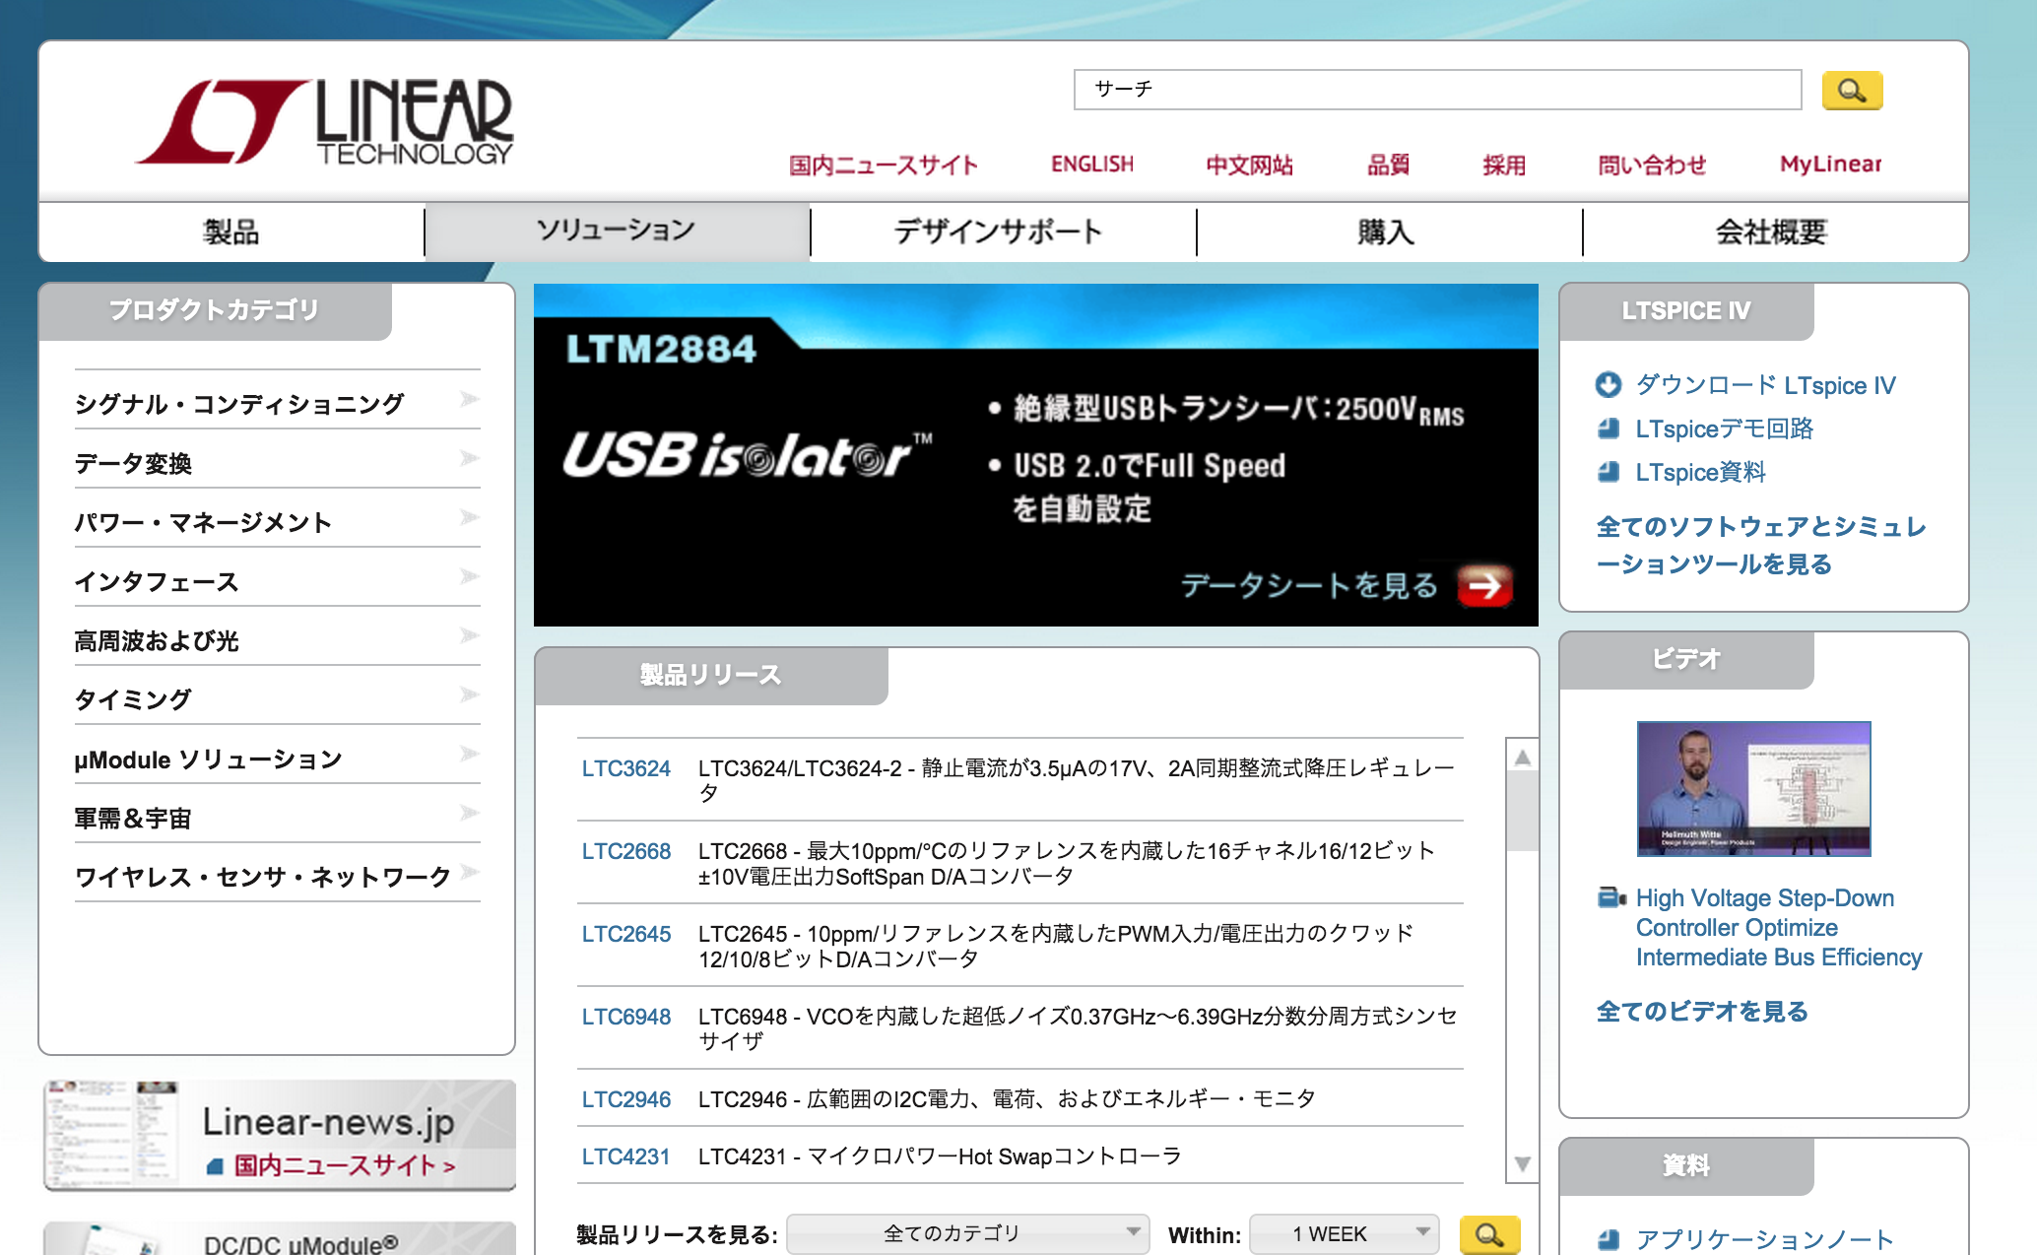Click the yellow search magnifier button in header
Screen dimensions: 2037x1255
tap(1852, 91)
